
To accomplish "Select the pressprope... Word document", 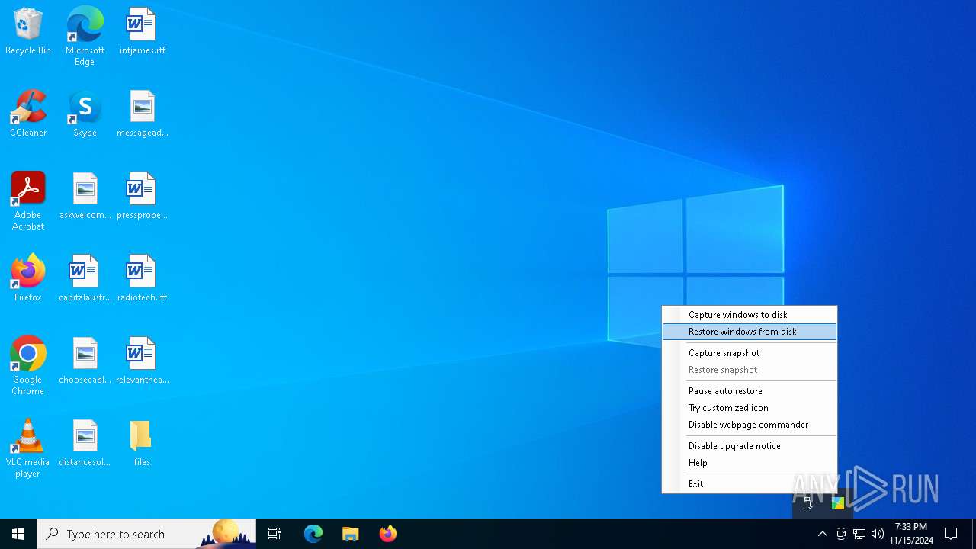I will pyautogui.click(x=142, y=197).
